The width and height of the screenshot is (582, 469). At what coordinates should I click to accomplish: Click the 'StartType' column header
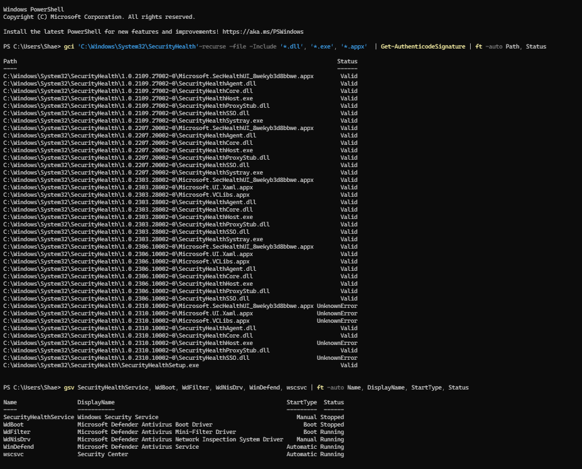[301, 402]
